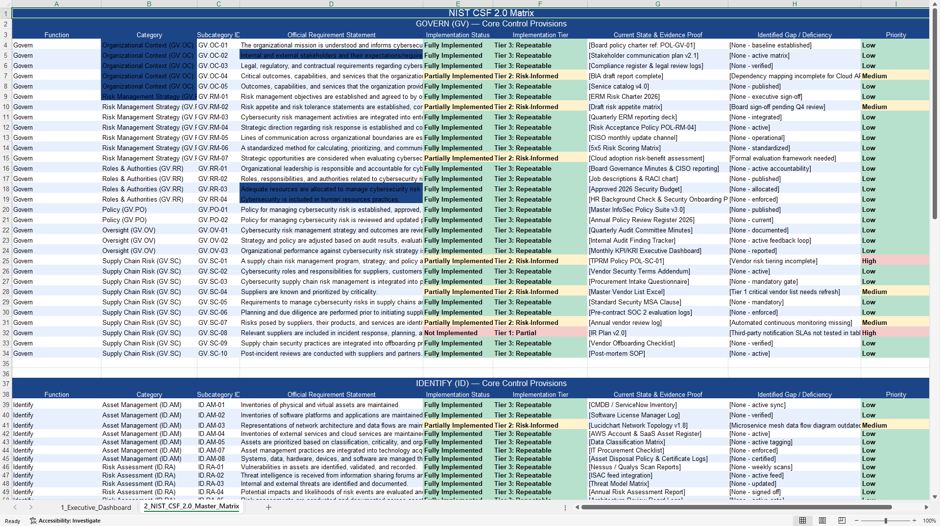Click the vertical scrollbar thumb
Image resolution: width=940 pixels, height=526 pixels.
coord(935,113)
